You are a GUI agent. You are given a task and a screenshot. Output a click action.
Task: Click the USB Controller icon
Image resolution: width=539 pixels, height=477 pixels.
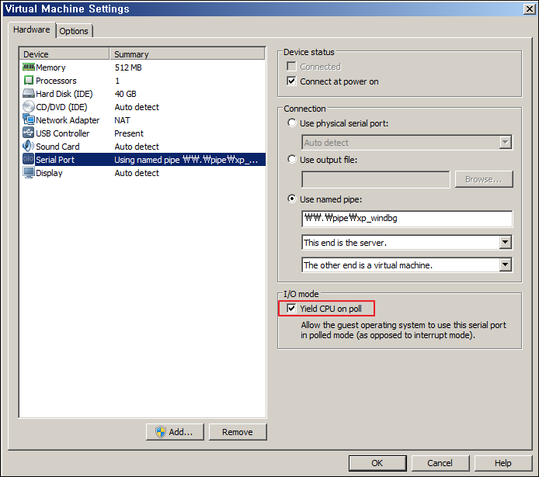pyautogui.click(x=29, y=133)
